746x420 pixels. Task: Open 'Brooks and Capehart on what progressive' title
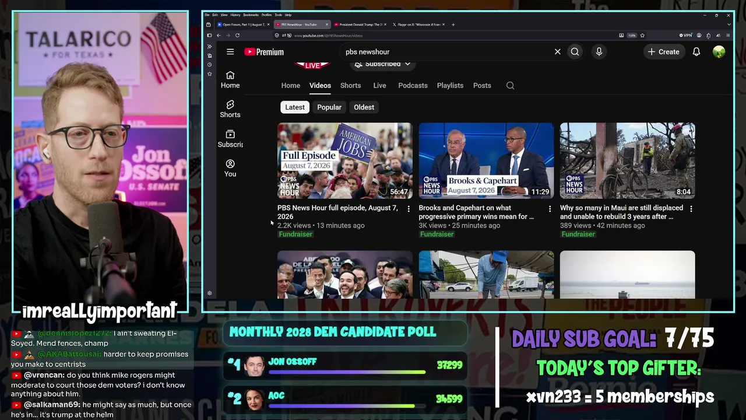pos(476,212)
